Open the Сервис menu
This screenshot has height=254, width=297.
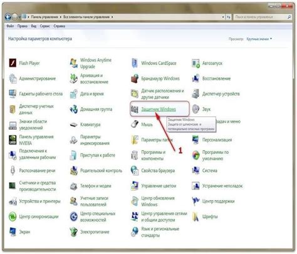(45, 26)
